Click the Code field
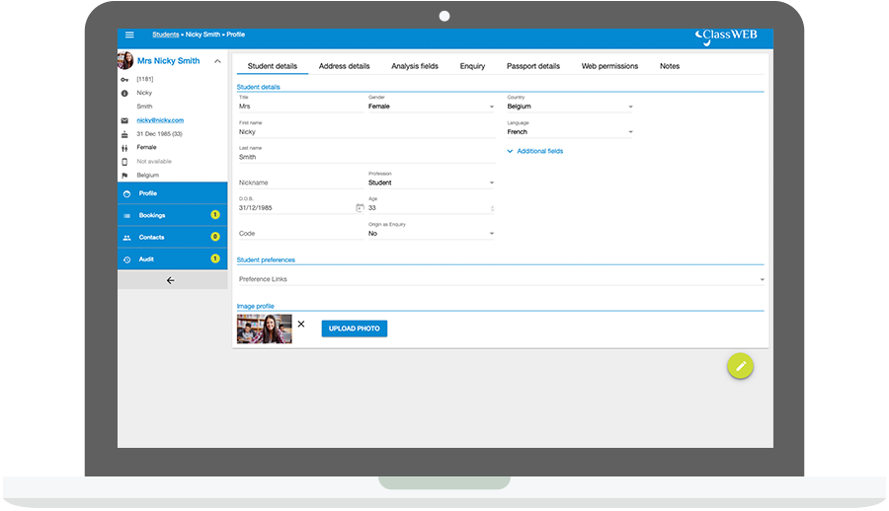The height and width of the screenshot is (511, 889). (x=301, y=234)
